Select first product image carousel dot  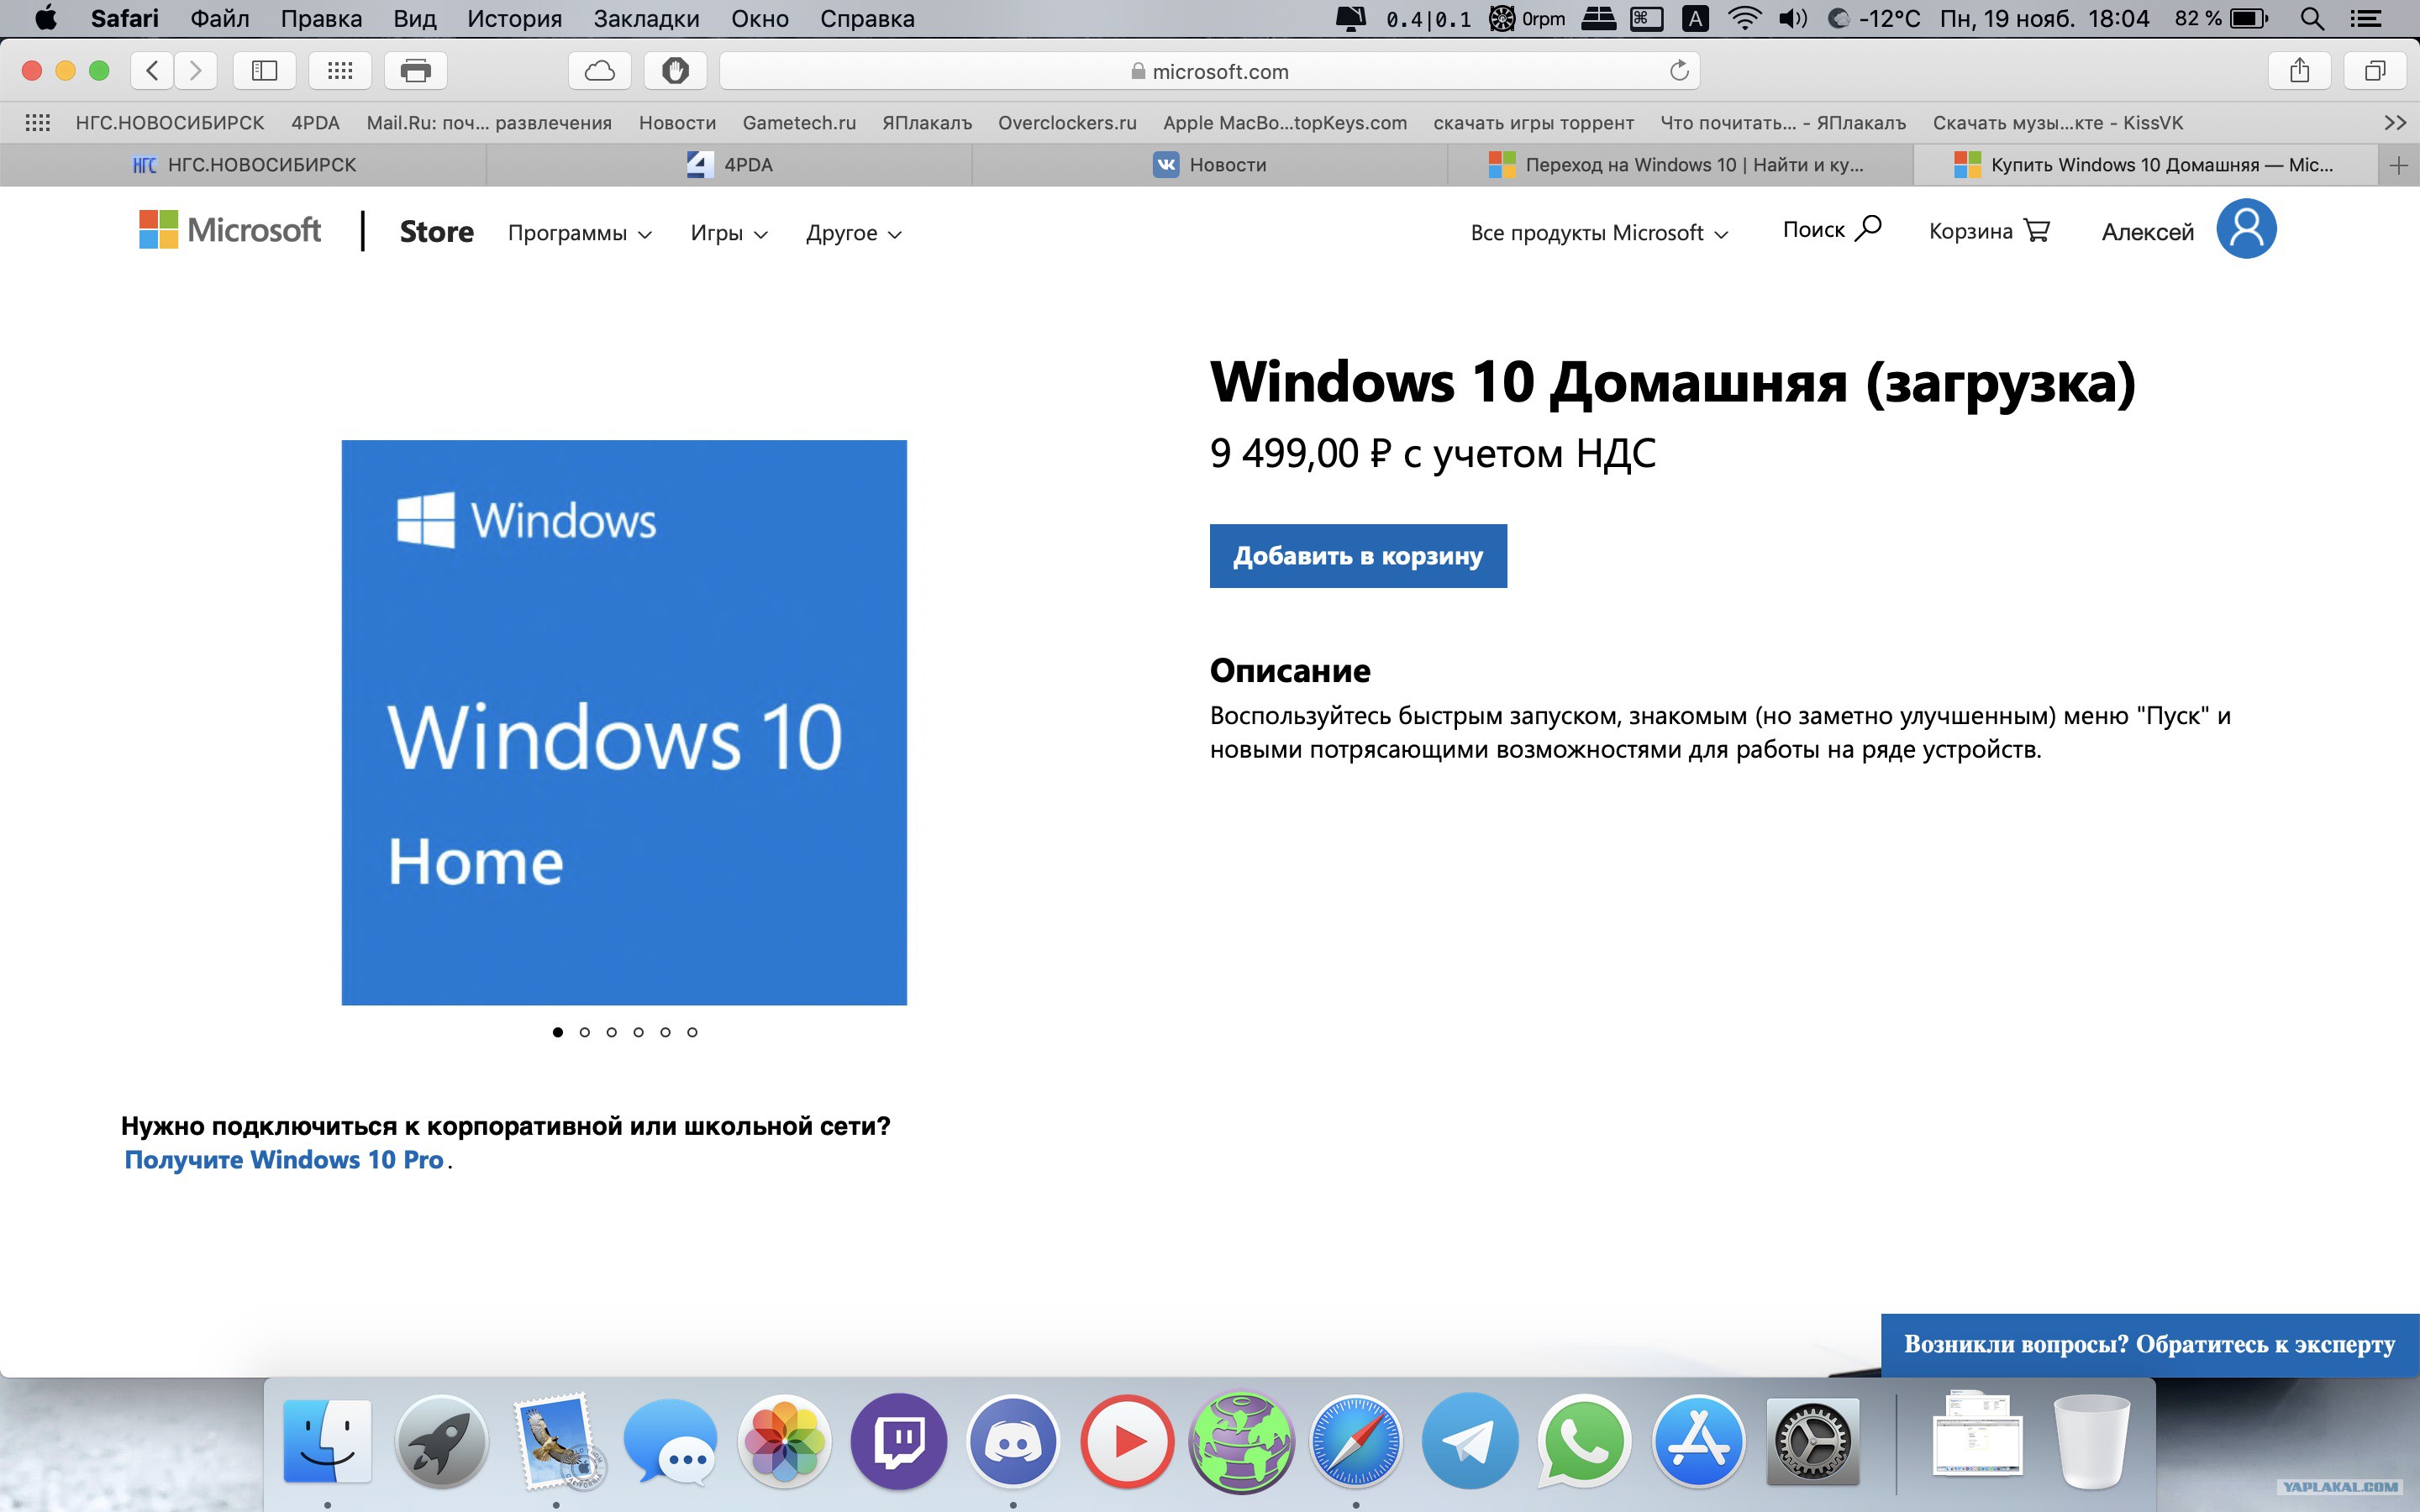click(x=558, y=1032)
